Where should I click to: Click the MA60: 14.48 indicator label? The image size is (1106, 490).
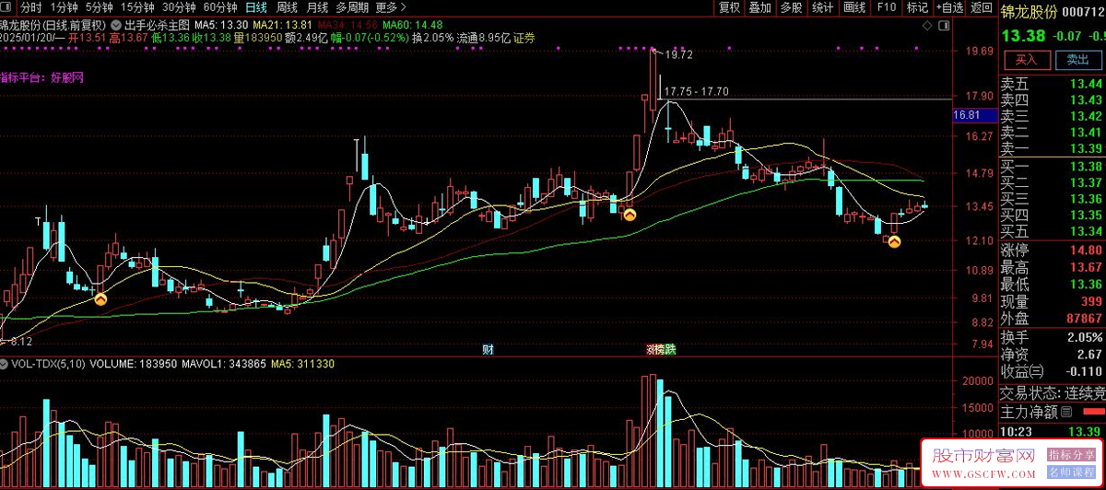[x=412, y=25]
